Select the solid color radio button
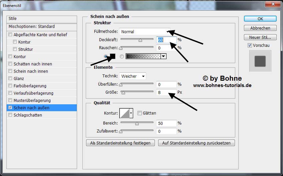The width and height of the screenshot is (283, 176). click(106, 56)
